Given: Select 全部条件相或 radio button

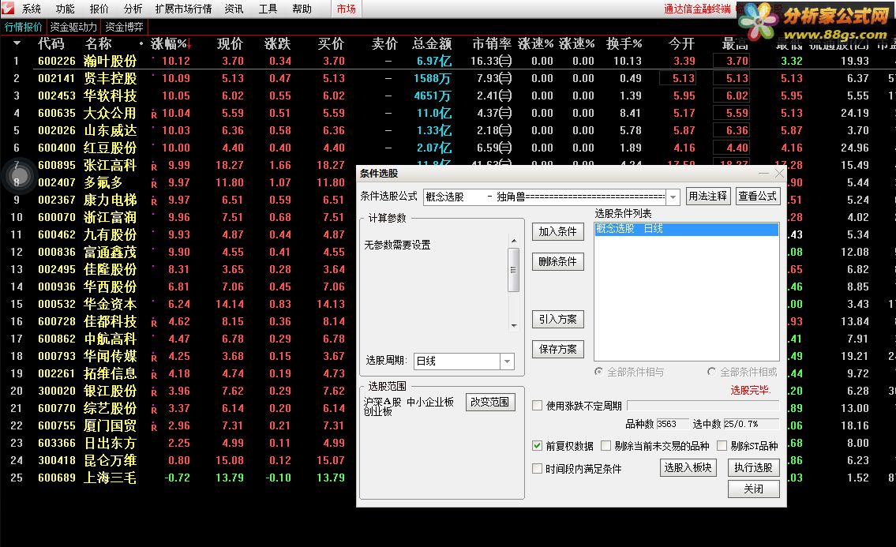Looking at the screenshot, I should point(711,372).
